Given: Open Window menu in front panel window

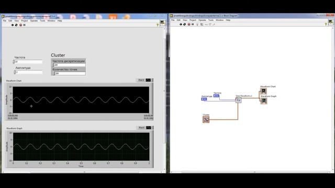Looking at the screenshot, I should [x=51, y=21].
